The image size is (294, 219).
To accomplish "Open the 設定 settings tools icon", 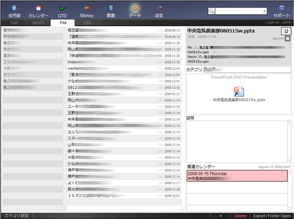I will click(x=159, y=12).
